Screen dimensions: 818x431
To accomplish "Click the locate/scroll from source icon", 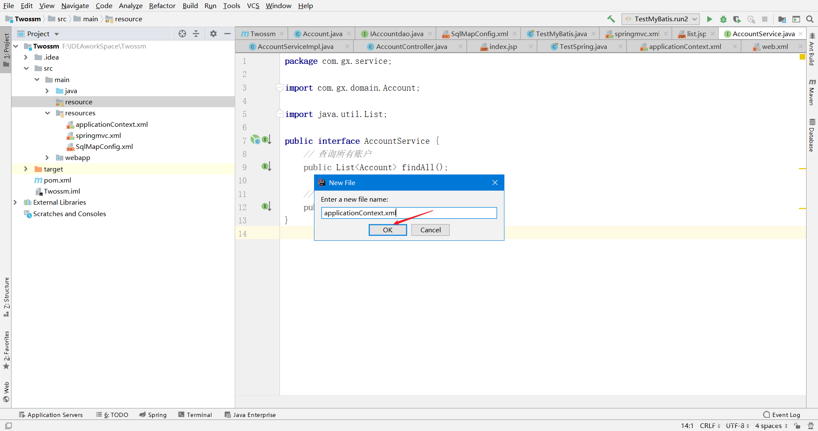I will tap(182, 34).
